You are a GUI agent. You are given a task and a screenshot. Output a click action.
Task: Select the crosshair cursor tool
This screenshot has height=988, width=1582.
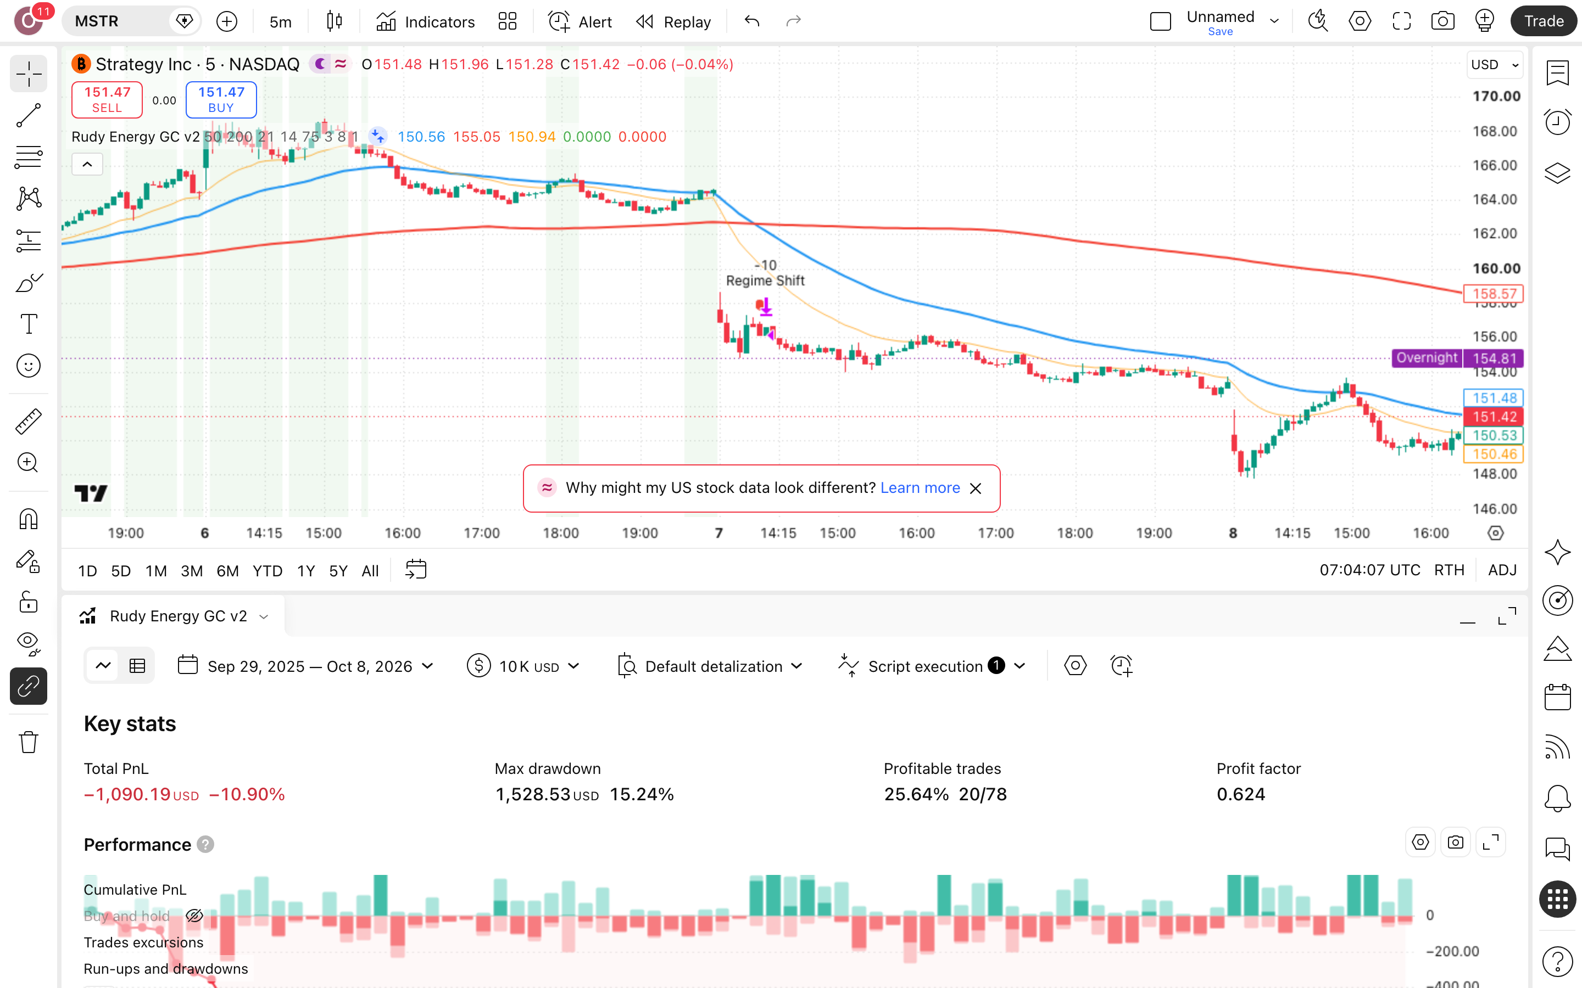(x=28, y=74)
